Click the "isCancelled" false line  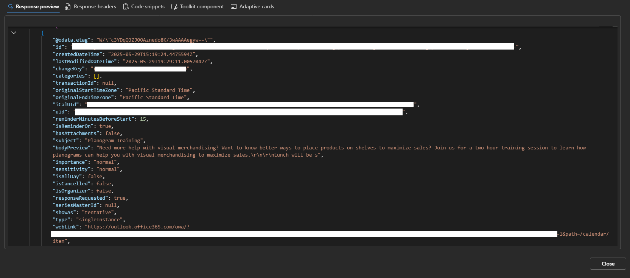tap(83, 184)
